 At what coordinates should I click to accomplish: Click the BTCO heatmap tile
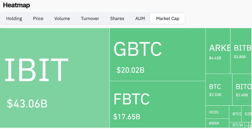235,114
